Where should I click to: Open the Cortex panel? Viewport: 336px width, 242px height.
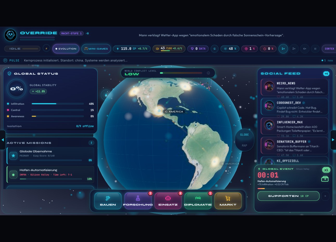point(329,49)
